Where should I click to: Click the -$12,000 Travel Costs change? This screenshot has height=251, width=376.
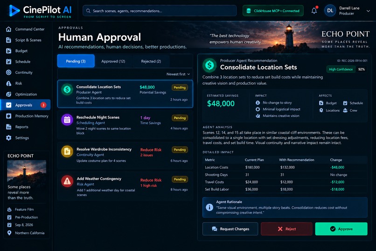coord(337,182)
